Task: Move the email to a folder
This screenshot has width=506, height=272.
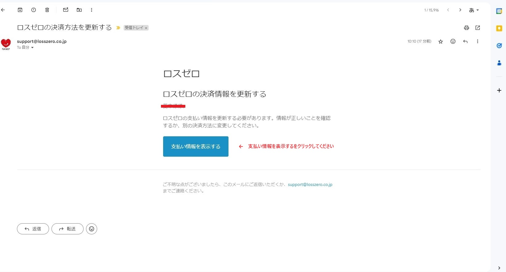Action: (x=79, y=10)
